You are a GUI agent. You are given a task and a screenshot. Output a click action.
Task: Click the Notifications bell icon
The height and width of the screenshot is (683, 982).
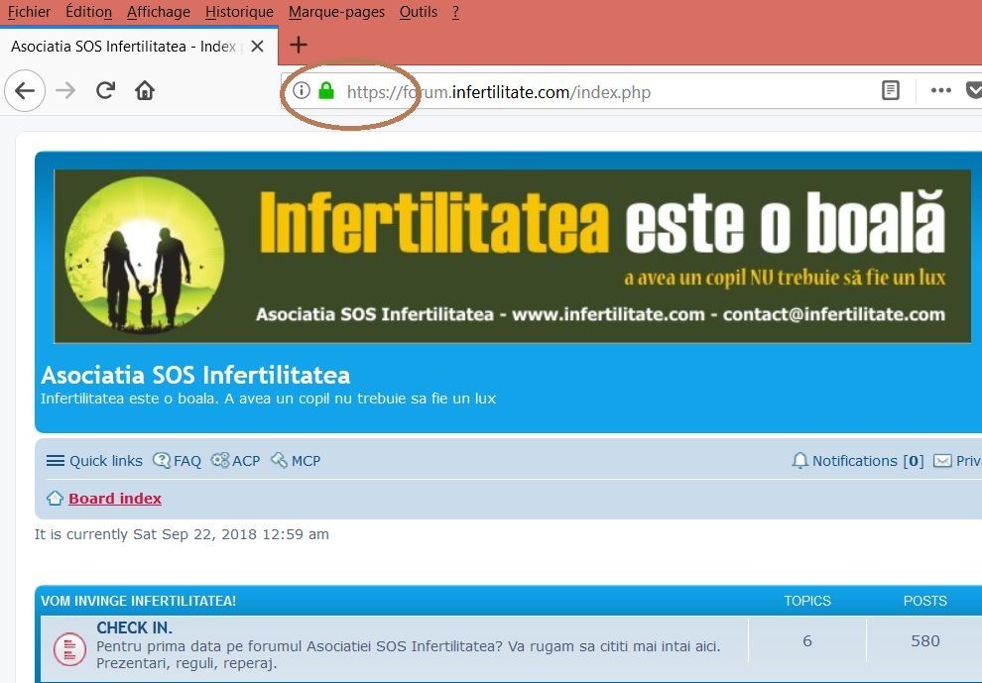click(799, 461)
